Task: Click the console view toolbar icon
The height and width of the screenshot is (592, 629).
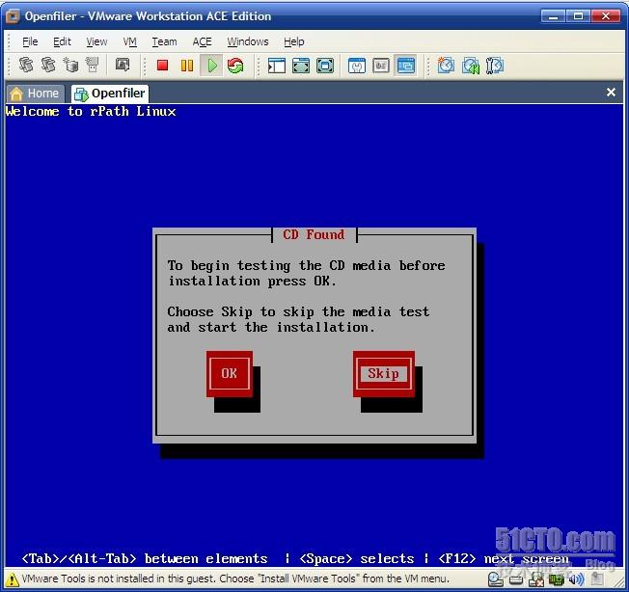Action: point(405,66)
